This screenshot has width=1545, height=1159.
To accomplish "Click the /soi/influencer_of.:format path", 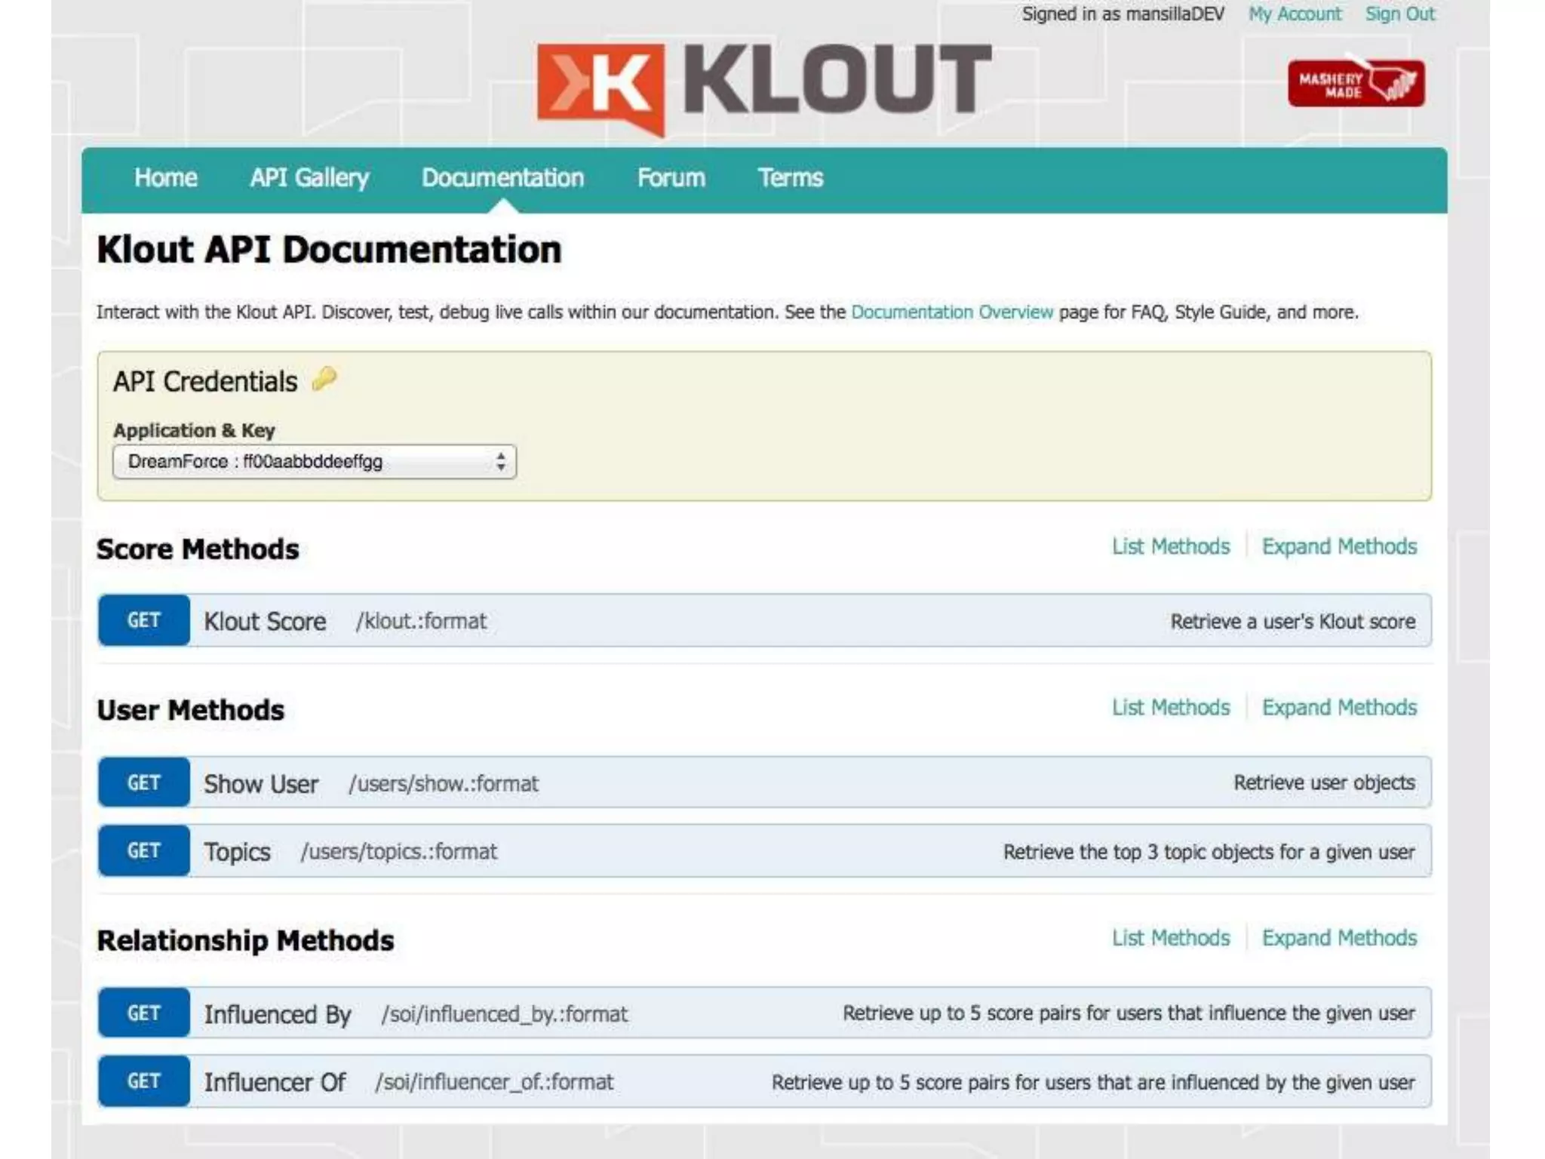I will [x=494, y=1082].
